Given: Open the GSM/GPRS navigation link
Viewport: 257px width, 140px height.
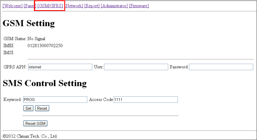Looking at the screenshot, I should 50,6.
